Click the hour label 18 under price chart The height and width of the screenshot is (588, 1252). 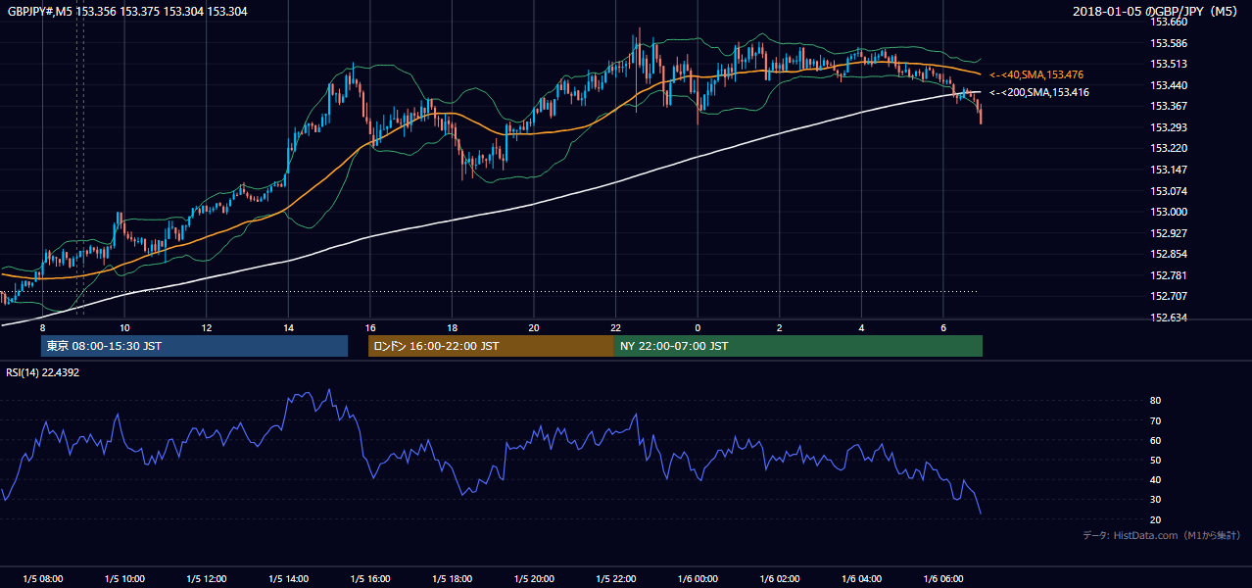(x=452, y=327)
